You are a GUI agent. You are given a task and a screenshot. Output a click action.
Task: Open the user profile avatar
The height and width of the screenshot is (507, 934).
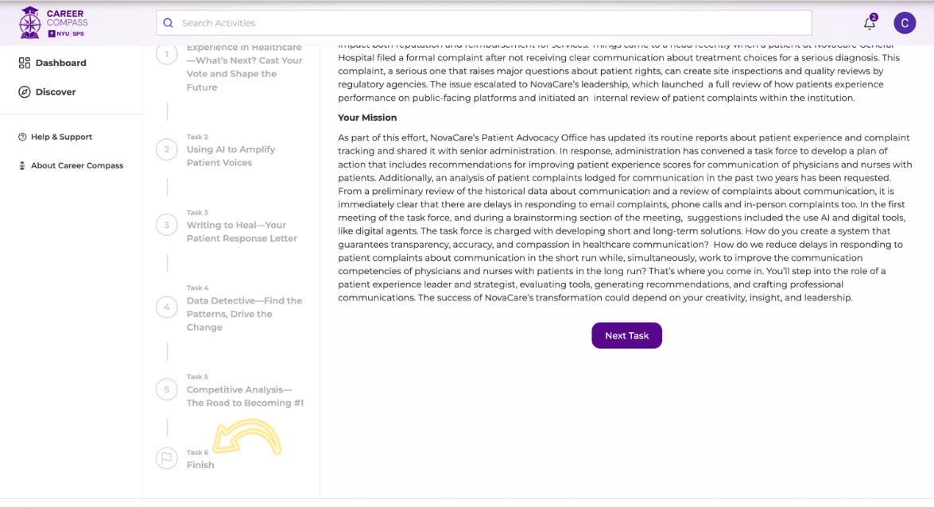[905, 23]
